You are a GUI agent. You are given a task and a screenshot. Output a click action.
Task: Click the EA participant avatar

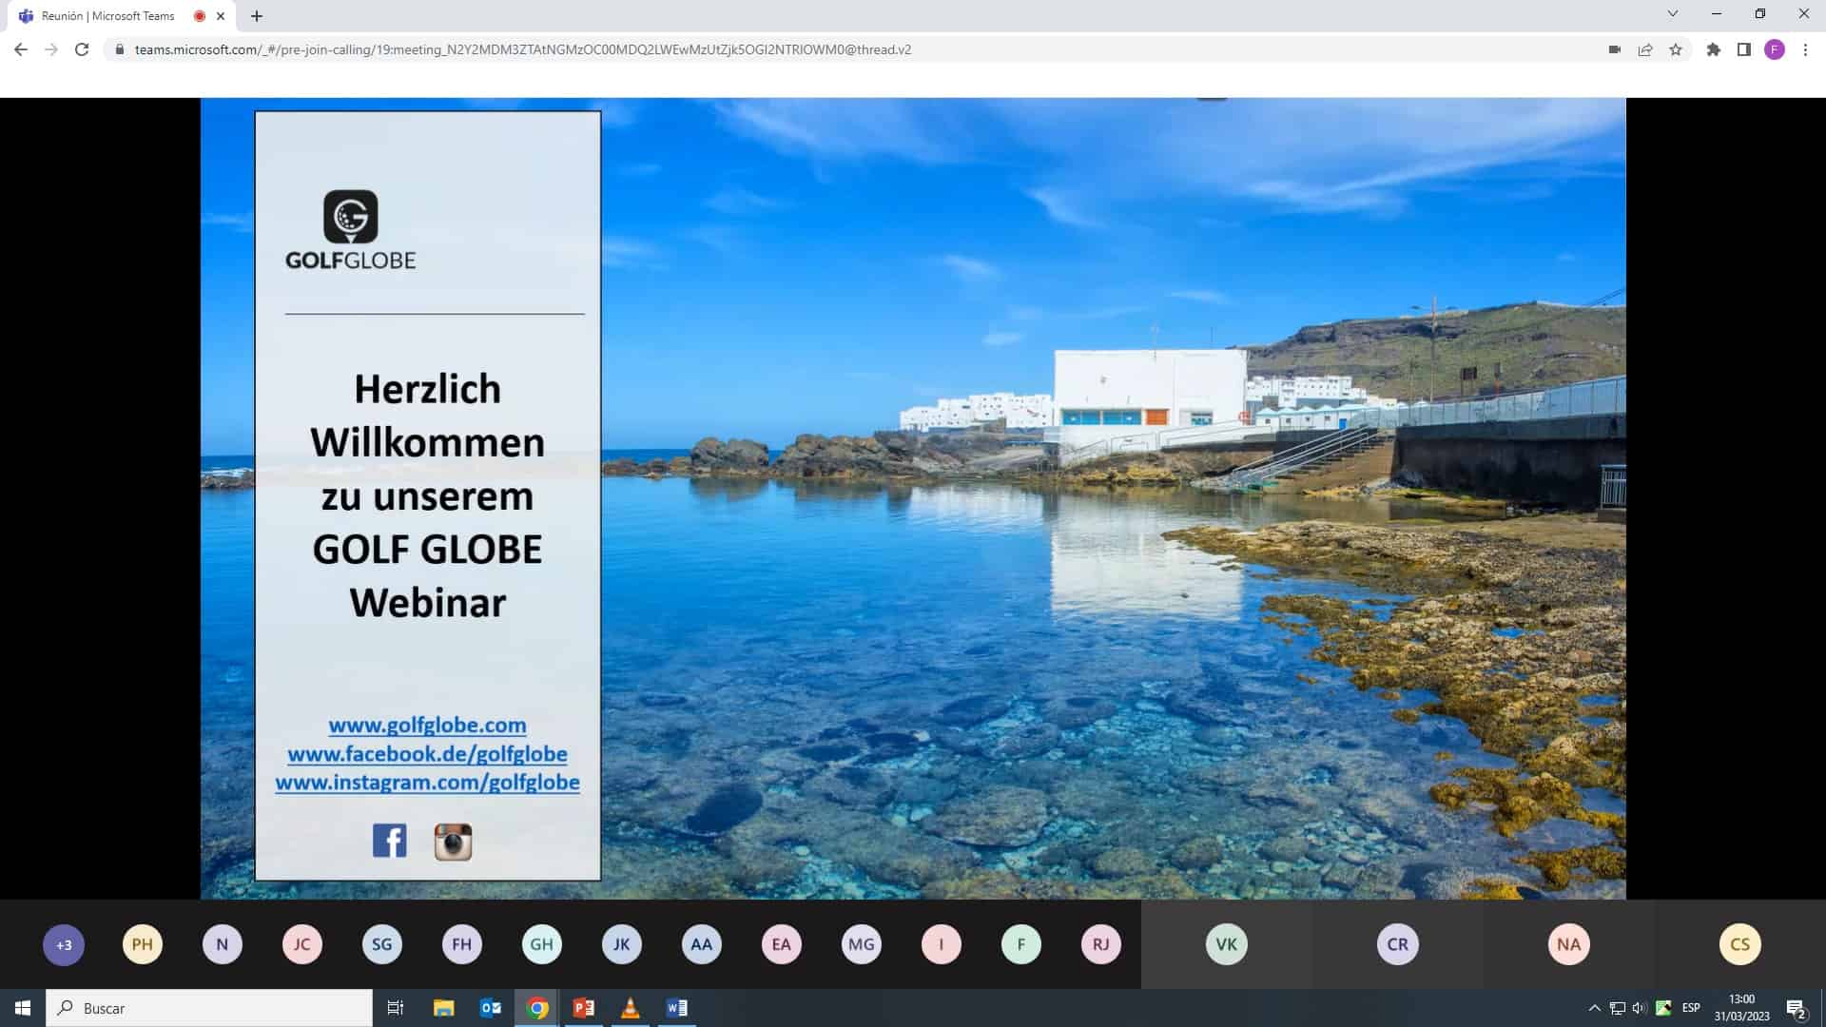pos(781,944)
